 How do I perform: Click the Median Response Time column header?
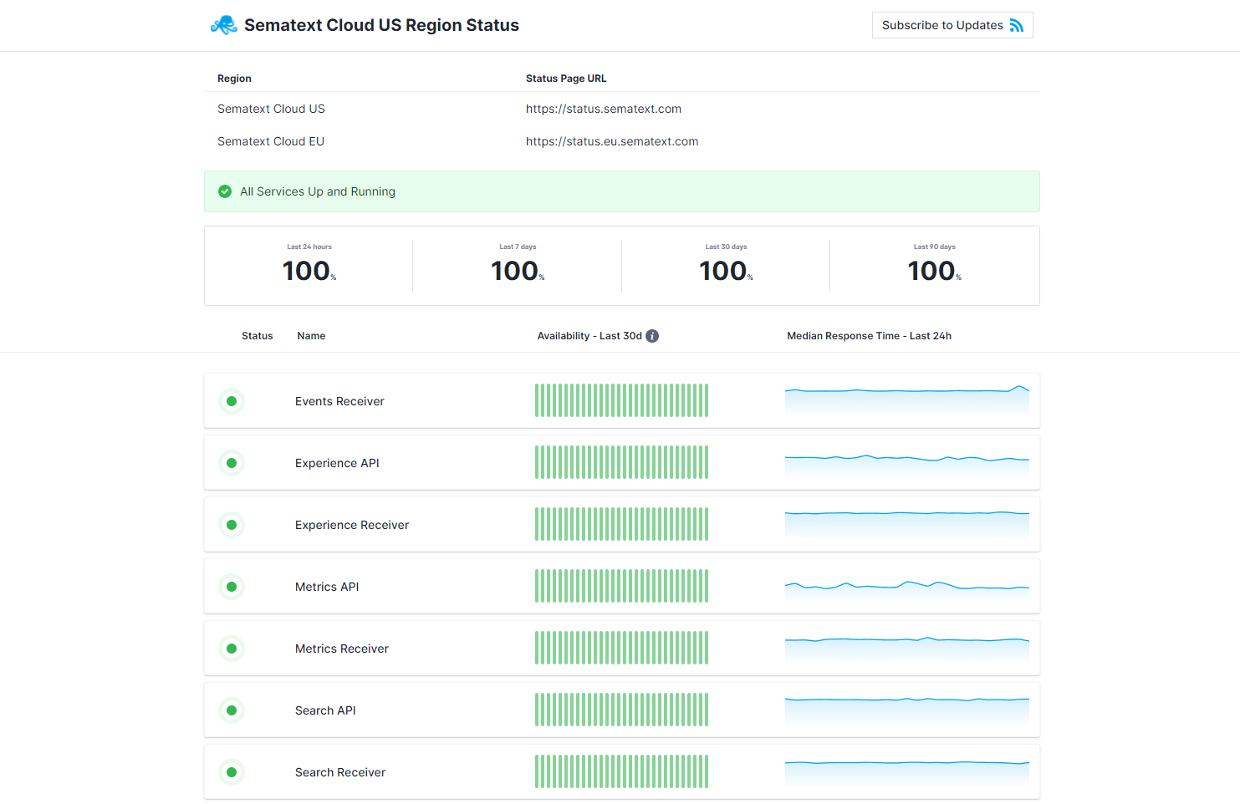(x=869, y=336)
